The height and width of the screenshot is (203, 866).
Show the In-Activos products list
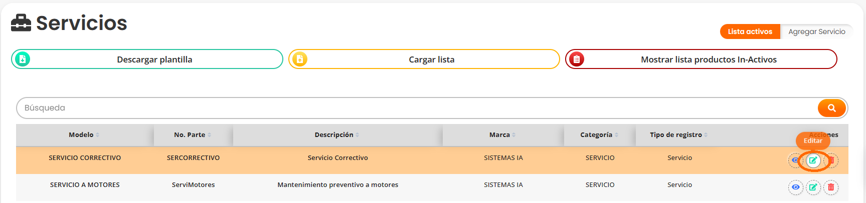pos(708,59)
